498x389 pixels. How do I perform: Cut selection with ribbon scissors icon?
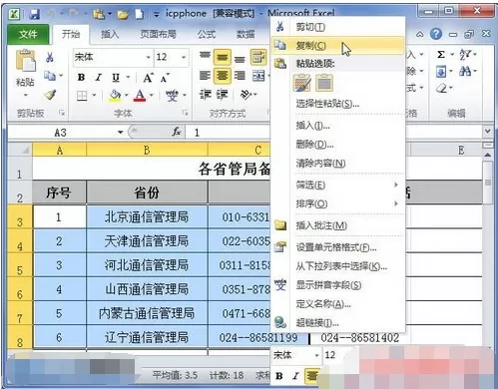[x=50, y=57]
